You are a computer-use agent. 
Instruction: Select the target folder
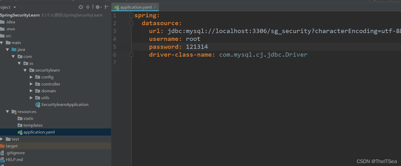12,146
